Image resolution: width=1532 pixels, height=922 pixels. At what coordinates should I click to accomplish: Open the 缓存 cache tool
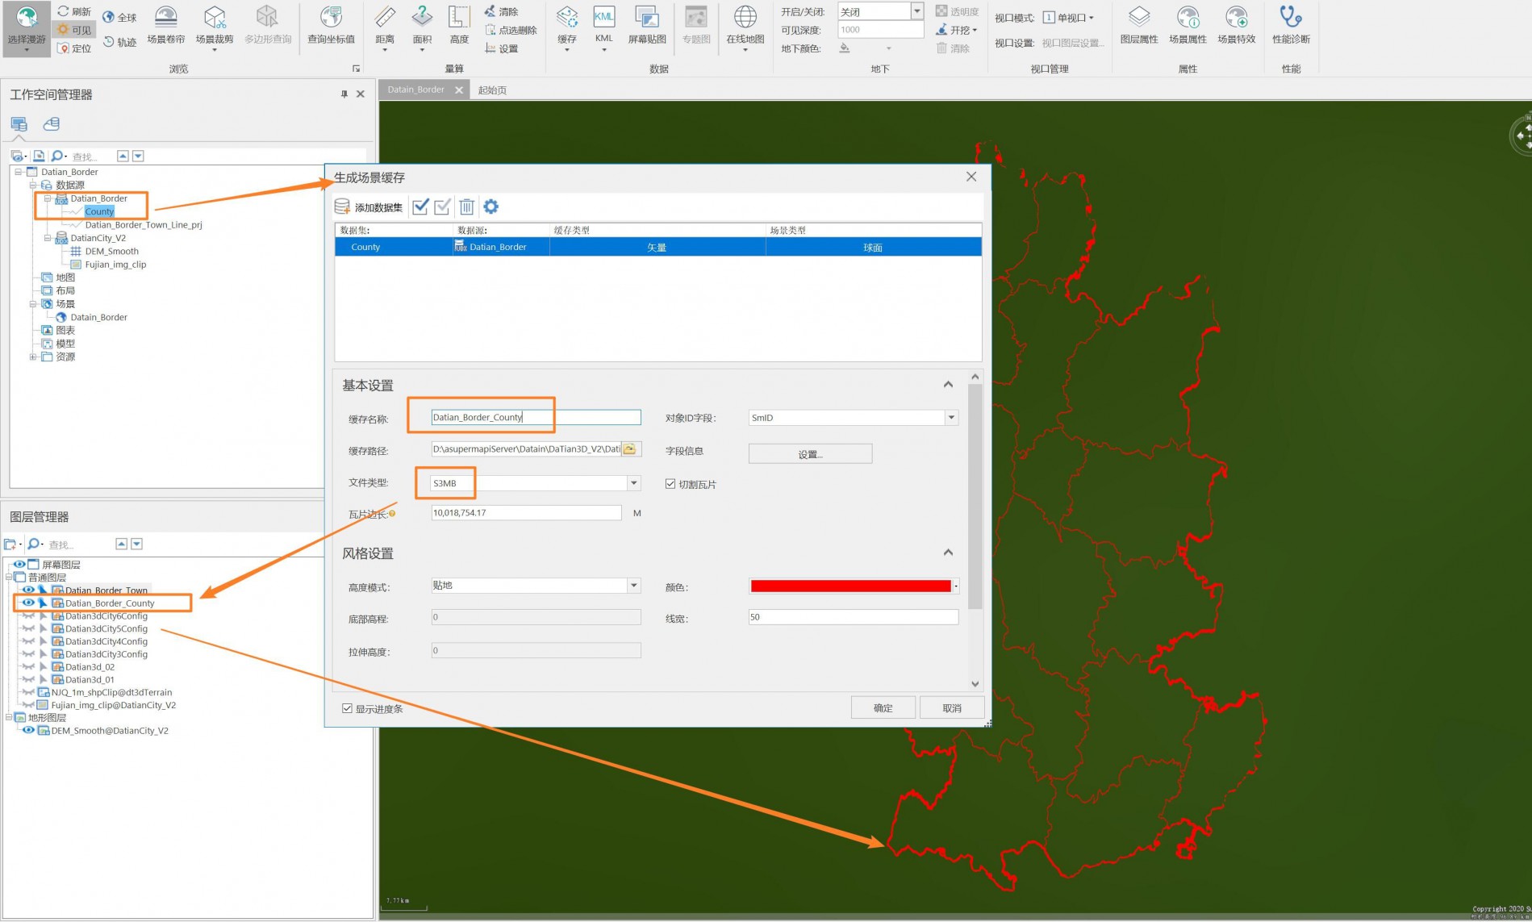click(x=567, y=28)
